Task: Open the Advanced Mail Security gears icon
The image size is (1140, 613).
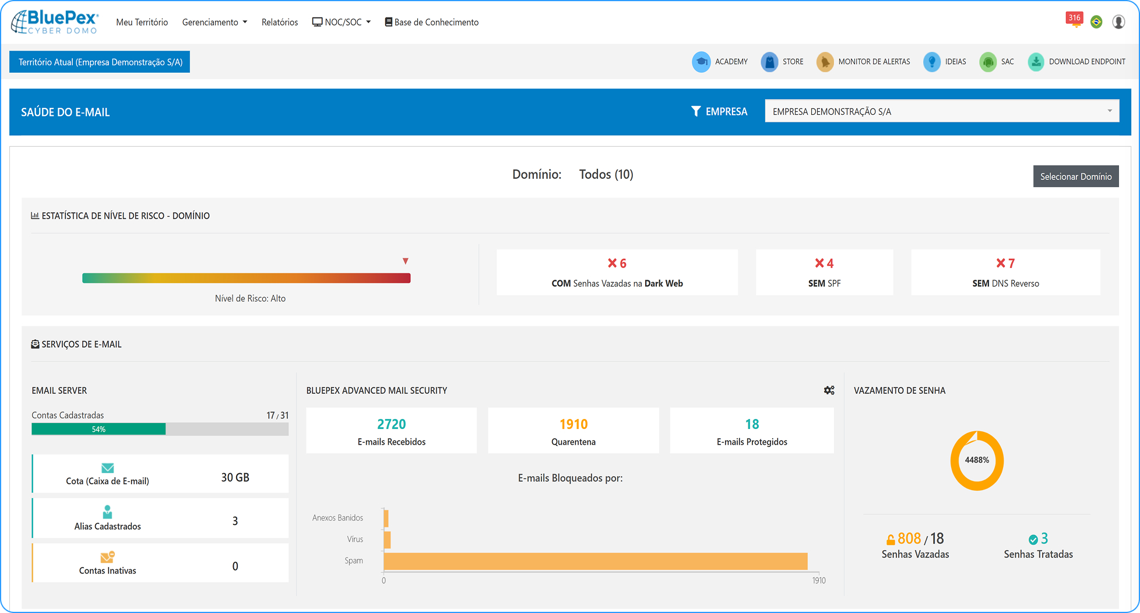Action: click(x=829, y=390)
